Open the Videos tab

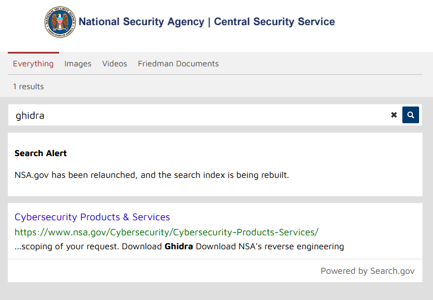(x=115, y=64)
